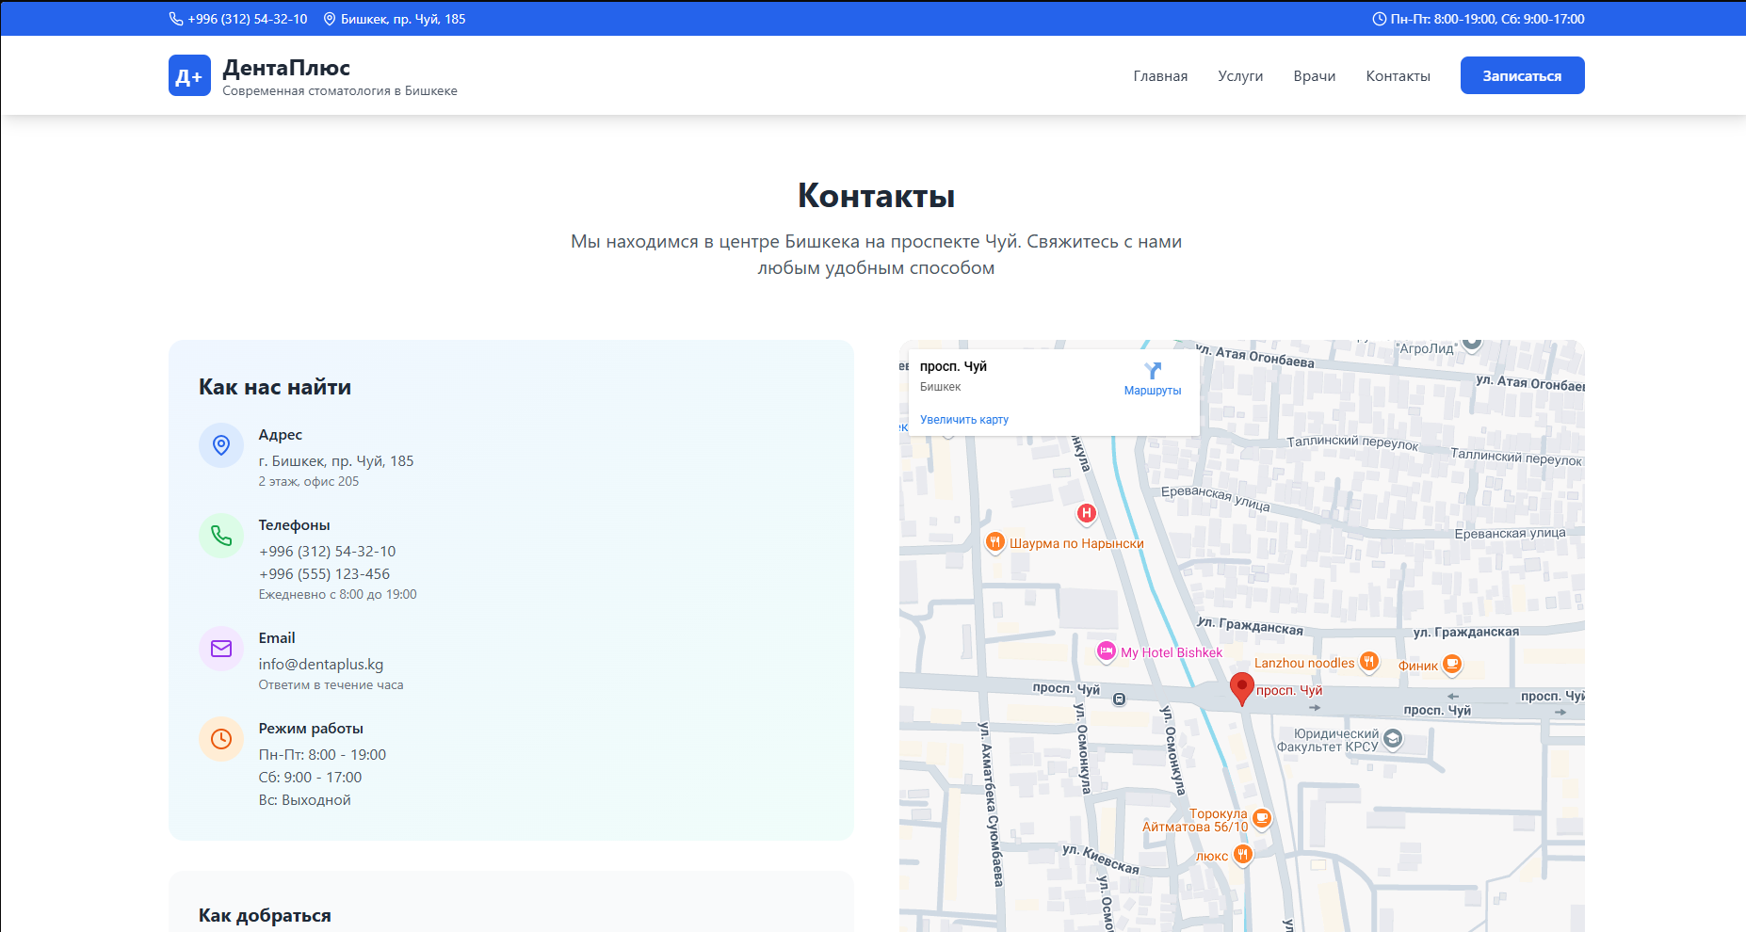Click the location pin icon in the top bar
1746x932 pixels.
pos(330,19)
